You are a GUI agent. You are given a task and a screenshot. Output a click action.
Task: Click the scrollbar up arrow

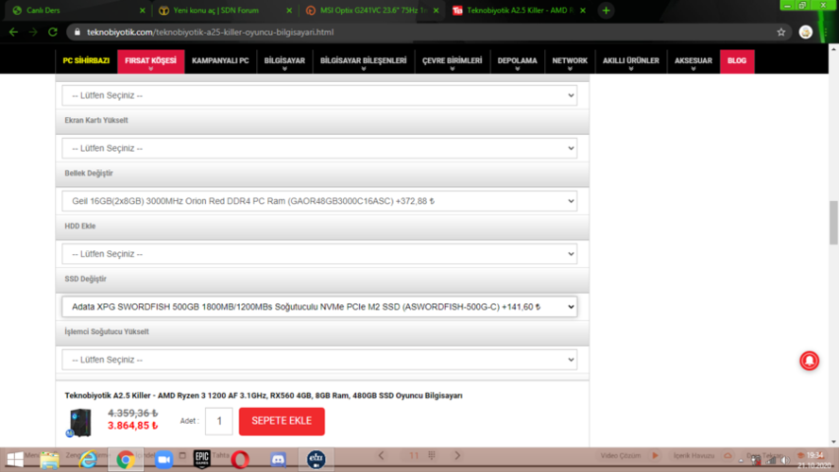833,49
